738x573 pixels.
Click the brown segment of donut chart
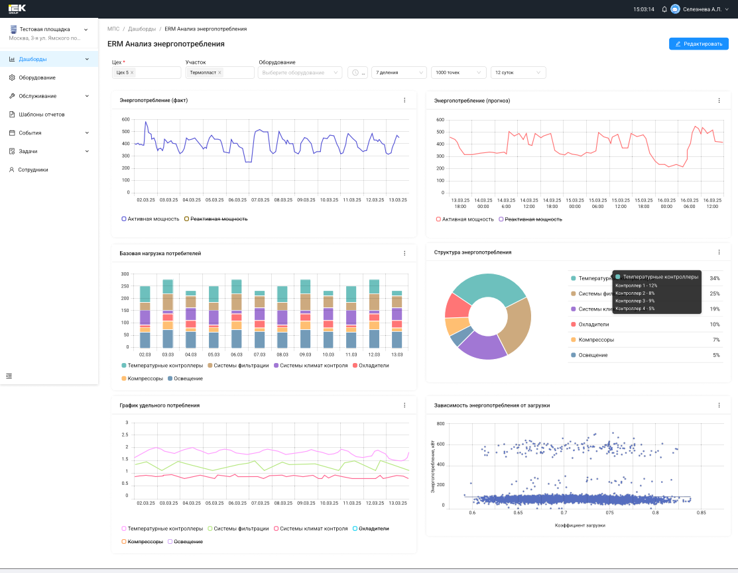point(518,325)
